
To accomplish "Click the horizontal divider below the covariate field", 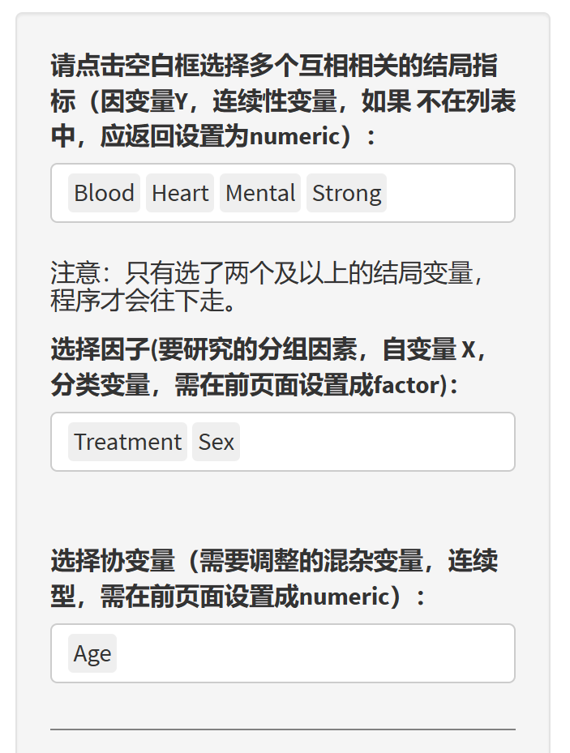I will click(282, 729).
